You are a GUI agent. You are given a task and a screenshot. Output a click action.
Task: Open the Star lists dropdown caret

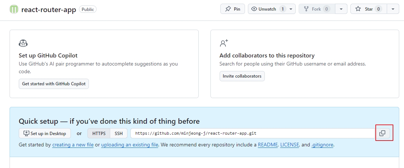click(x=393, y=9)
